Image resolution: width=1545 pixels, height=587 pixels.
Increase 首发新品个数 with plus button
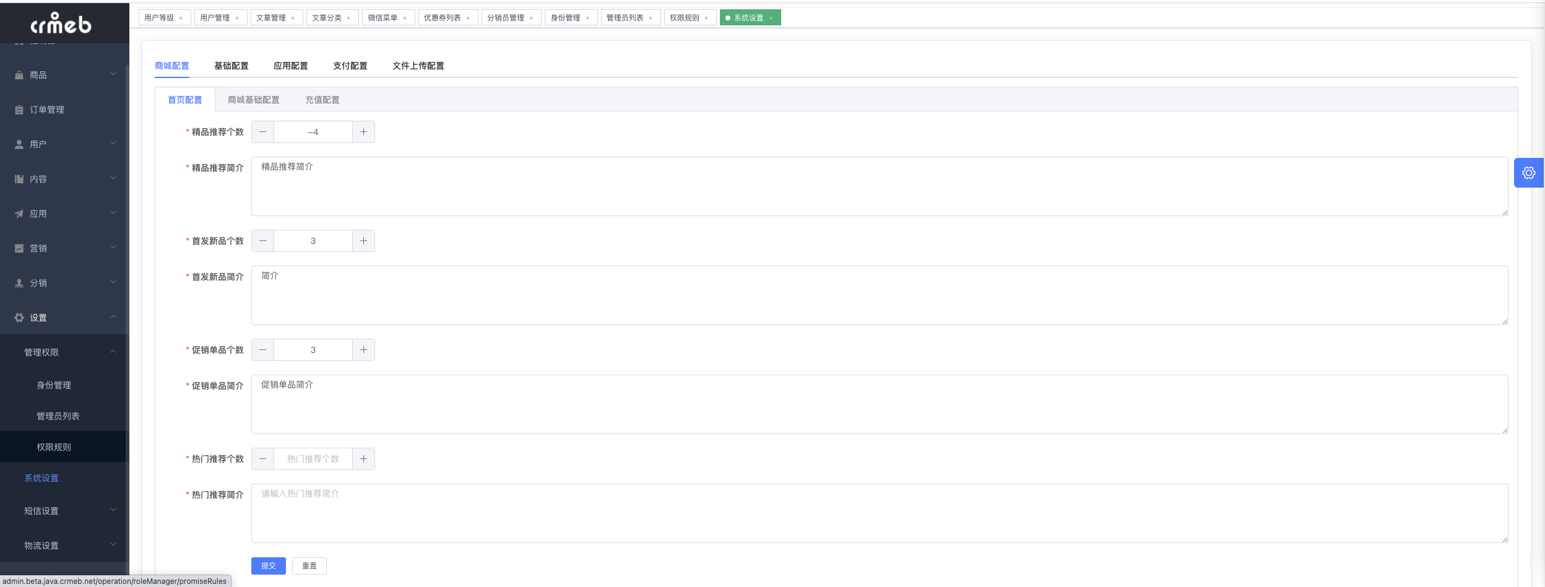click(x=363, y=241)
